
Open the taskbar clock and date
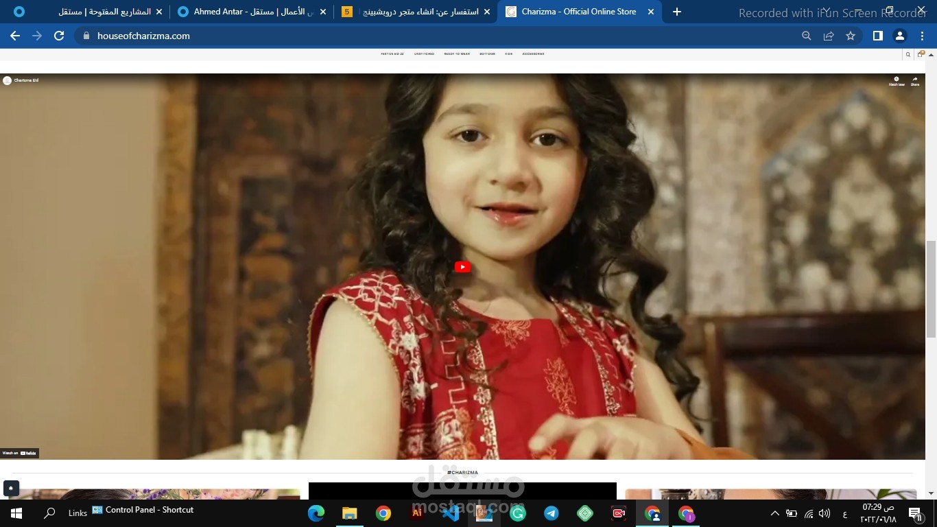879,513
